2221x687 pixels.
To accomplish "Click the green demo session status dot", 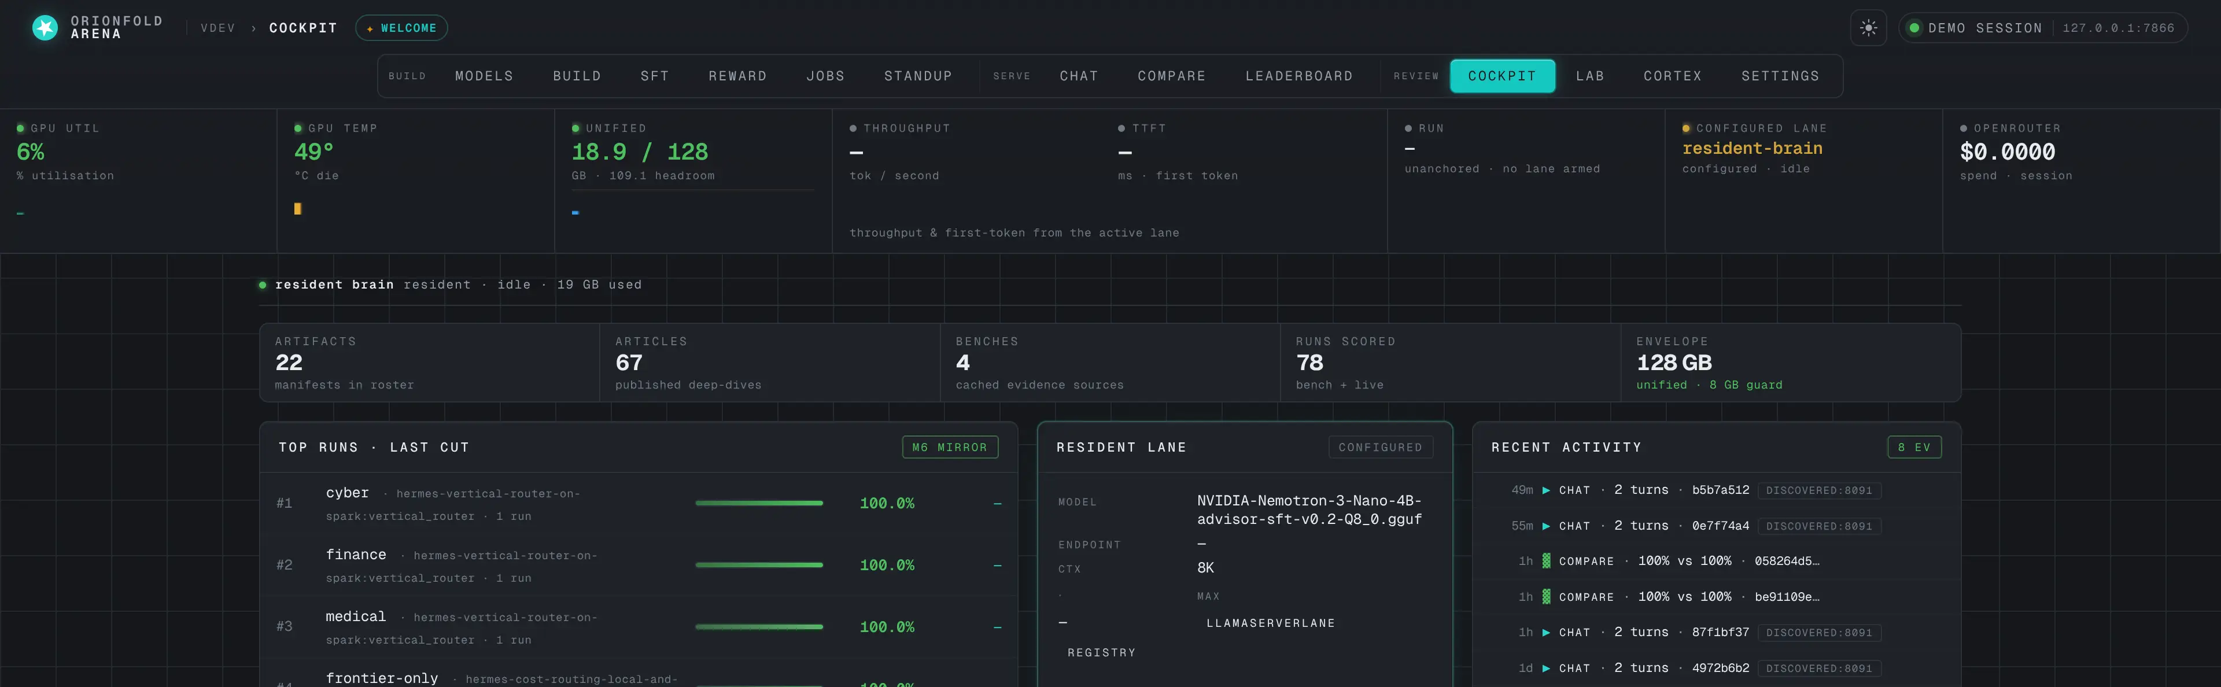I will click(x=1914, y=28).
